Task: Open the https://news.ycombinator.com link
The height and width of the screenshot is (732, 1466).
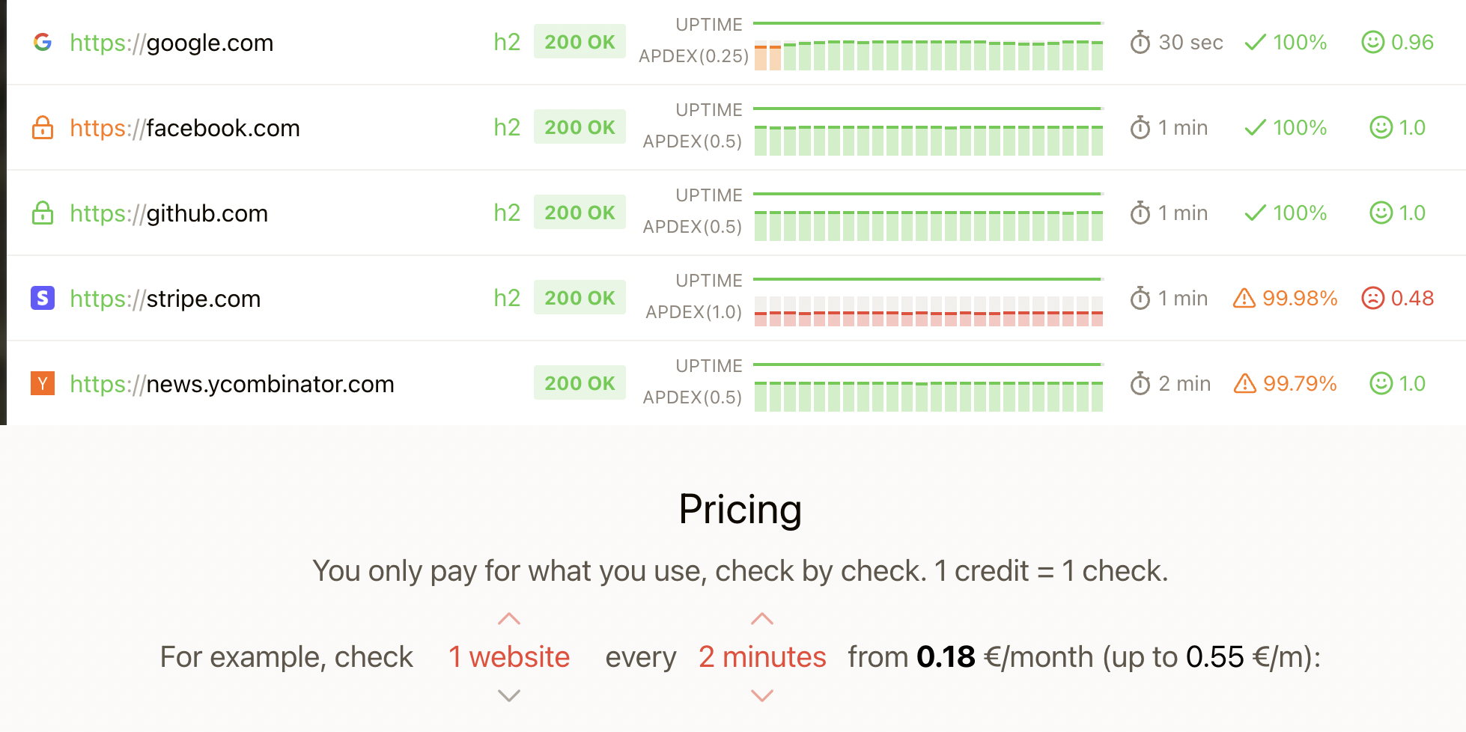Action: (232, 384)
